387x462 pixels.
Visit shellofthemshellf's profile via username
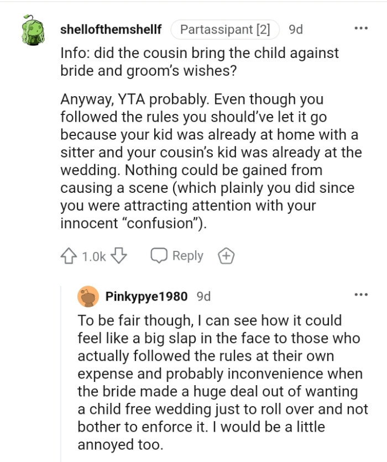tap(111, 29)
